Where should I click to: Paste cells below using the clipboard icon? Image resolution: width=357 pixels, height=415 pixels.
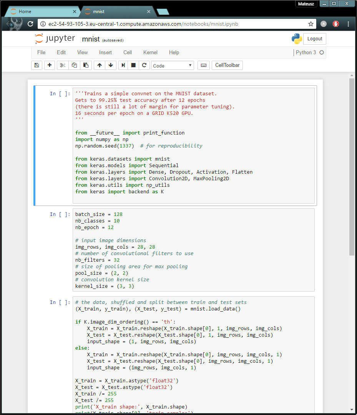[x=86, y=65]
